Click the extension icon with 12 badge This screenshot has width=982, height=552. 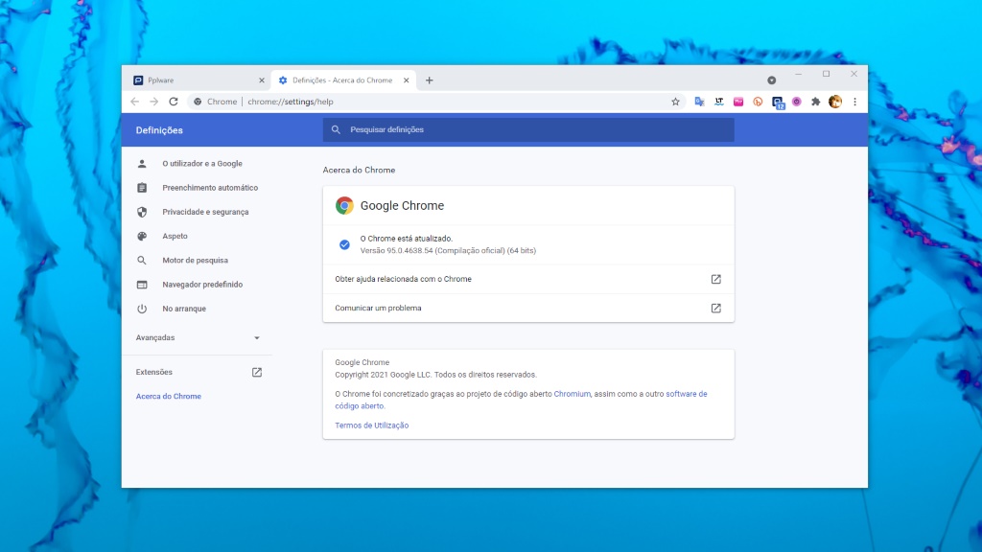tap(778, 103)
